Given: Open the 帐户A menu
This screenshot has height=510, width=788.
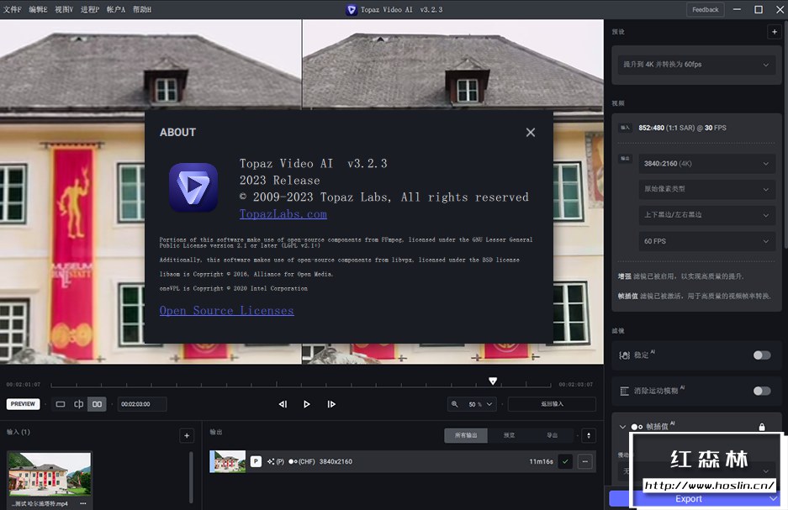Looking at the screenshot, I should click(x=115, y=9).
